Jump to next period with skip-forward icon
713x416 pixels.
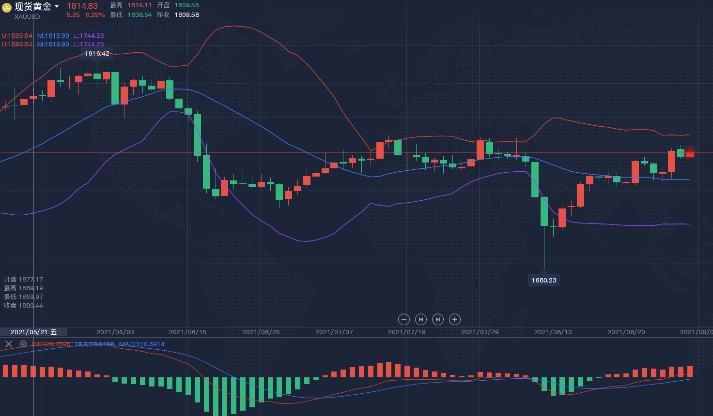tap(437, 319)
